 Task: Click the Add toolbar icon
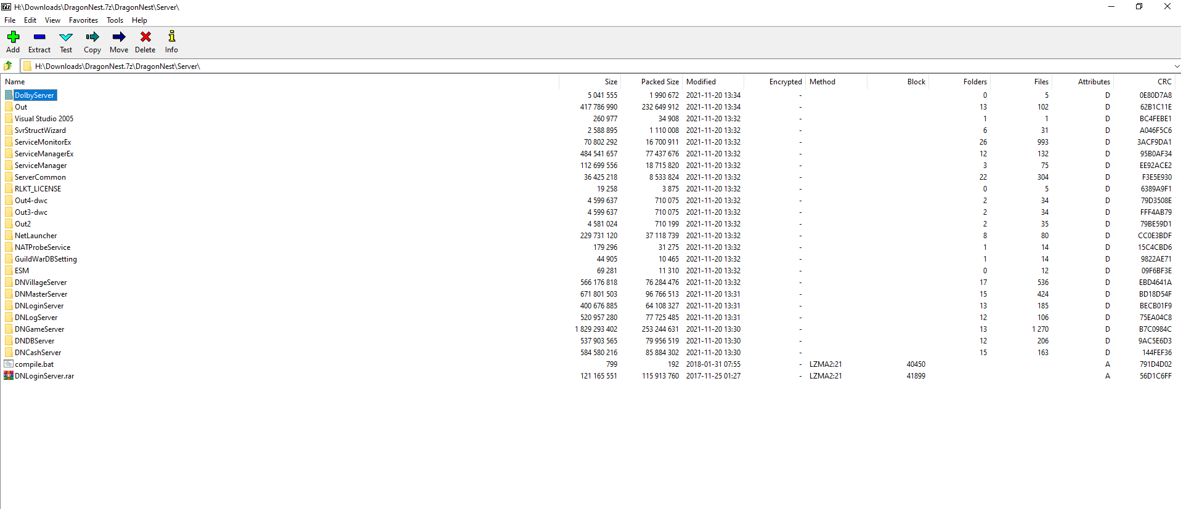pyautogui.click(x=13, y=37)
